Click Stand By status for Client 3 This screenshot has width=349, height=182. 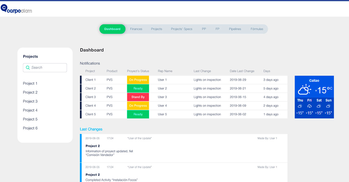[138, 97]
